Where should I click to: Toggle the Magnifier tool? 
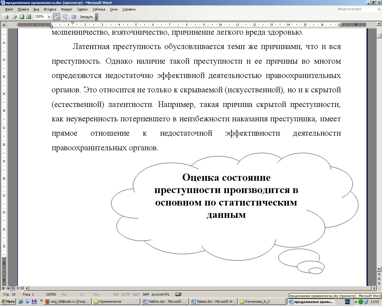click(x=14, y=17)
